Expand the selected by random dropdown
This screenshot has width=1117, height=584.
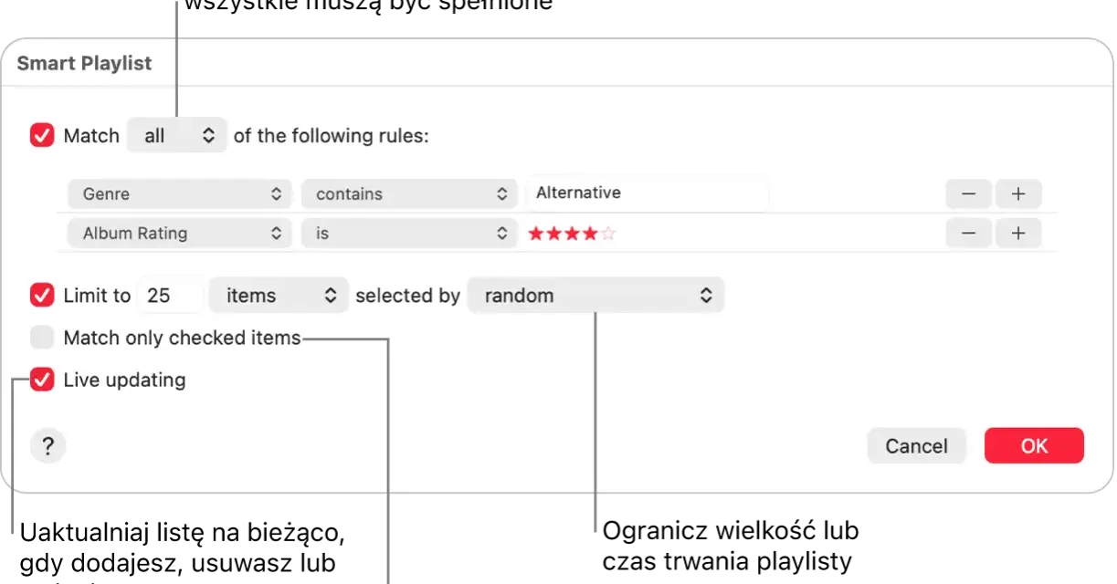tap(595, 296)
